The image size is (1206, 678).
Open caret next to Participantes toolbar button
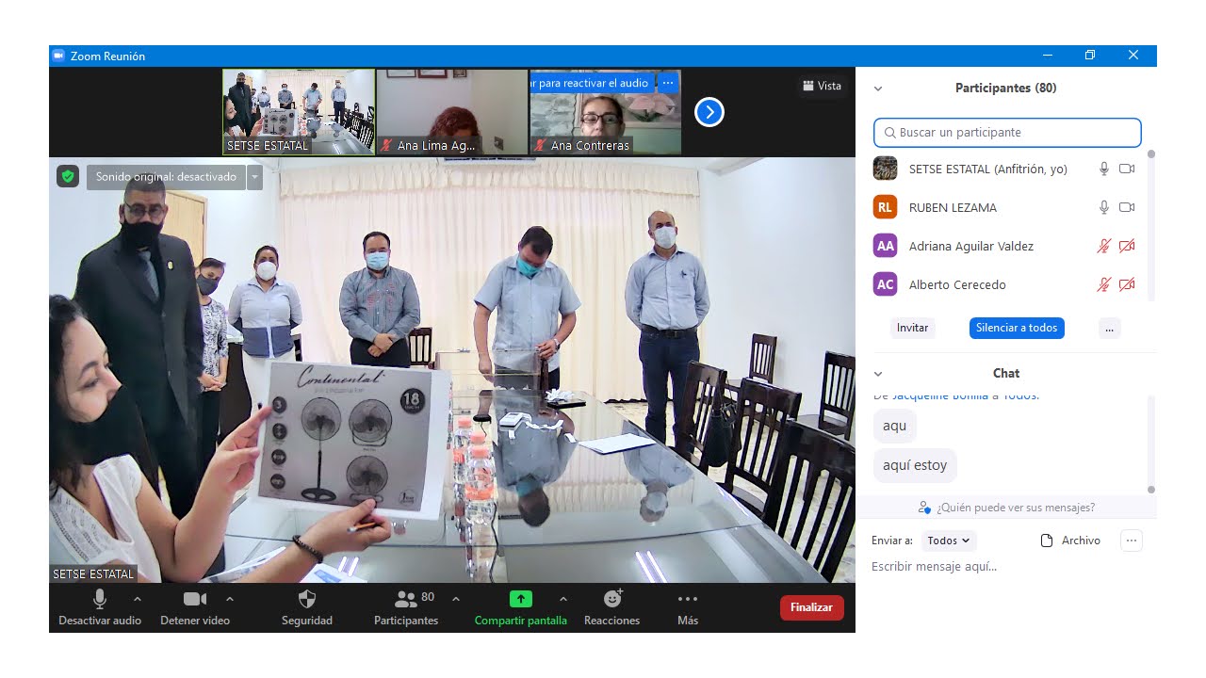coord(456,599)
